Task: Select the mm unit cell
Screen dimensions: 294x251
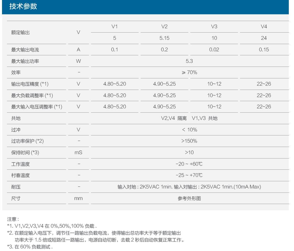Action: (x=78, y=199)
